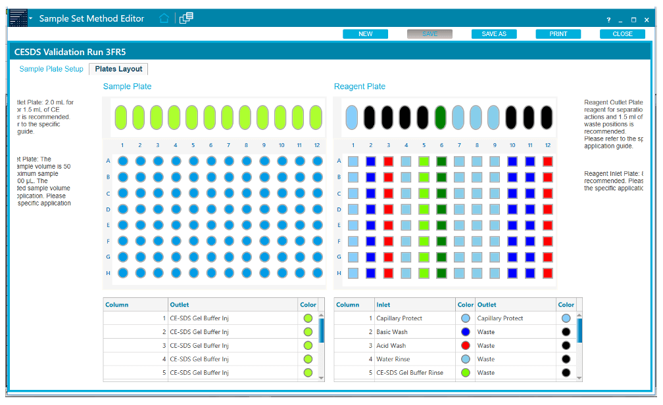663x405 pixels.
Task: Click the grayed SAVE button
Action: pos(430,33)
